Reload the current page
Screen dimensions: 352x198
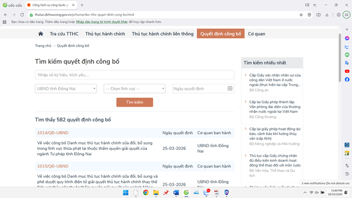pyautogui.click(x=22, y=15)
